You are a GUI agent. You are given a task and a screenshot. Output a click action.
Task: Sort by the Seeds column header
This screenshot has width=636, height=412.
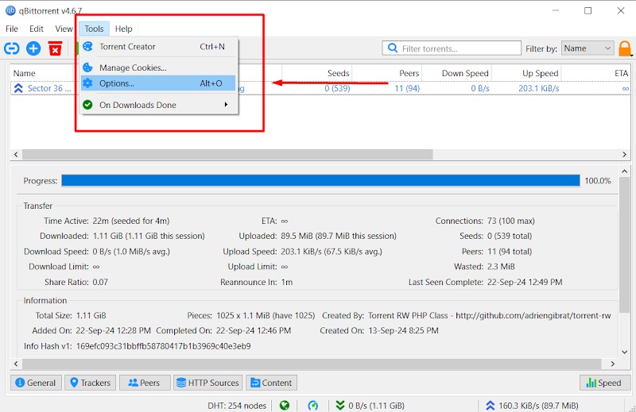(317, 73)
